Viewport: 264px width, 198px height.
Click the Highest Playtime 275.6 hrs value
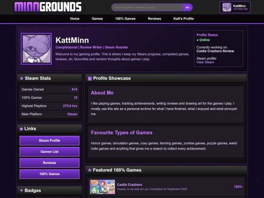(70, 106)
